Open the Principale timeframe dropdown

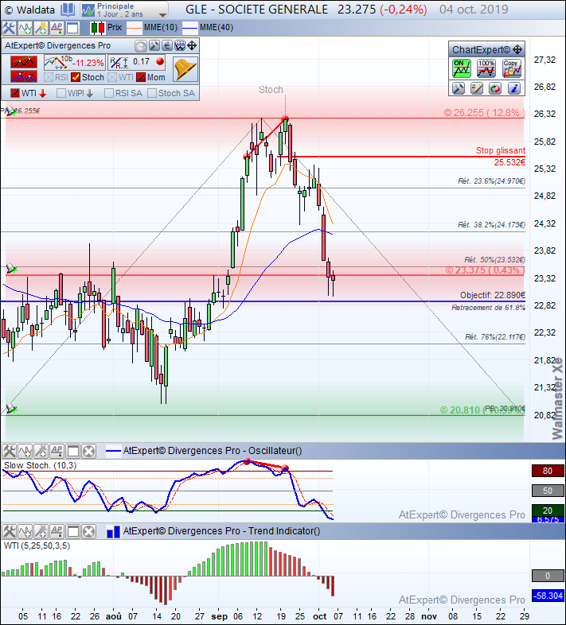coord(124,10)
